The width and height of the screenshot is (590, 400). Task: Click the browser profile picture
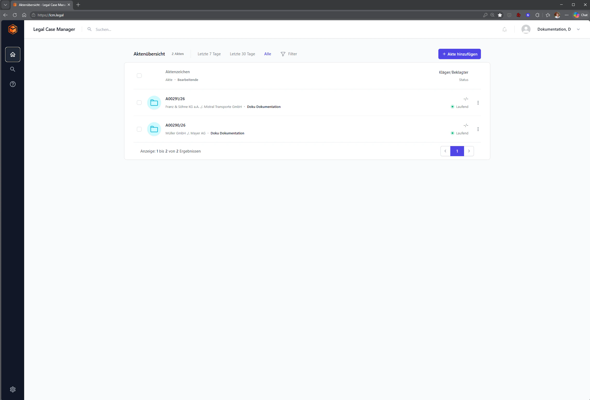click(557, 15)
